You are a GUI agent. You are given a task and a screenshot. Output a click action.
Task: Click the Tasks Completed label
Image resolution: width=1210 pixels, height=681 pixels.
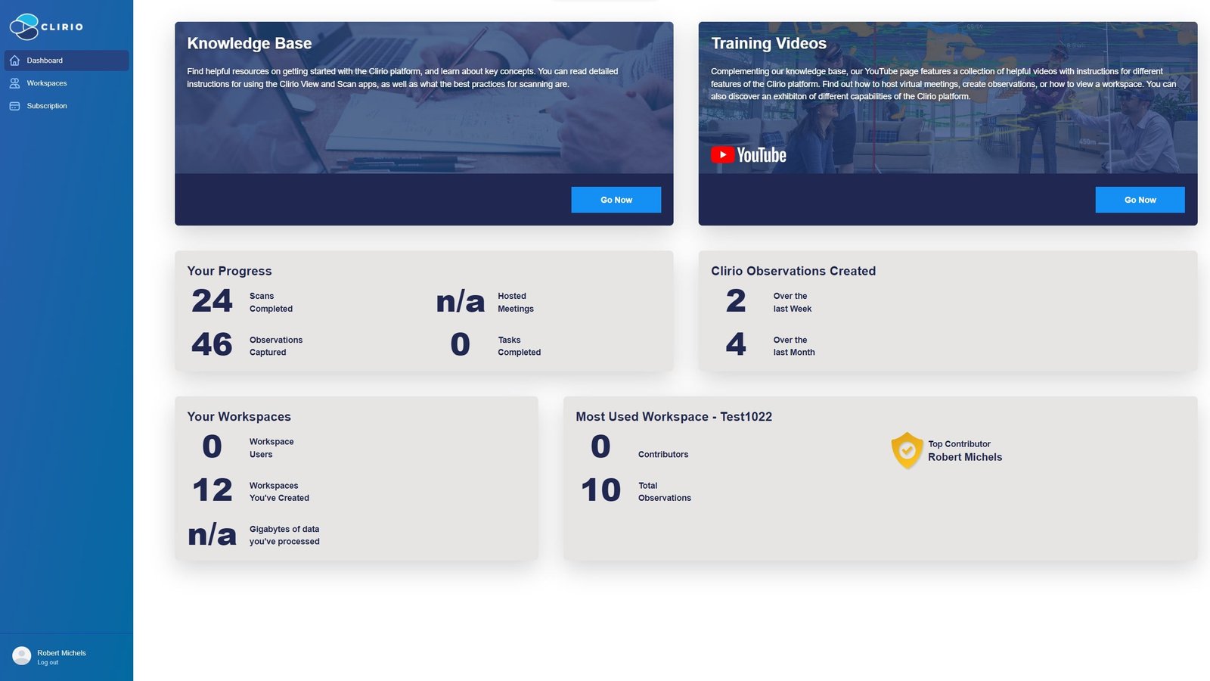tap(519, 347)
